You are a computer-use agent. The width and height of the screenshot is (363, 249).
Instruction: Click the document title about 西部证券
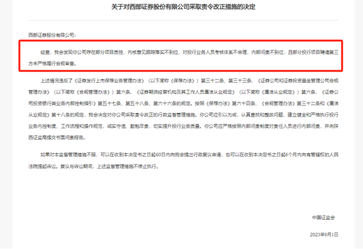click(x=181, y=6)
